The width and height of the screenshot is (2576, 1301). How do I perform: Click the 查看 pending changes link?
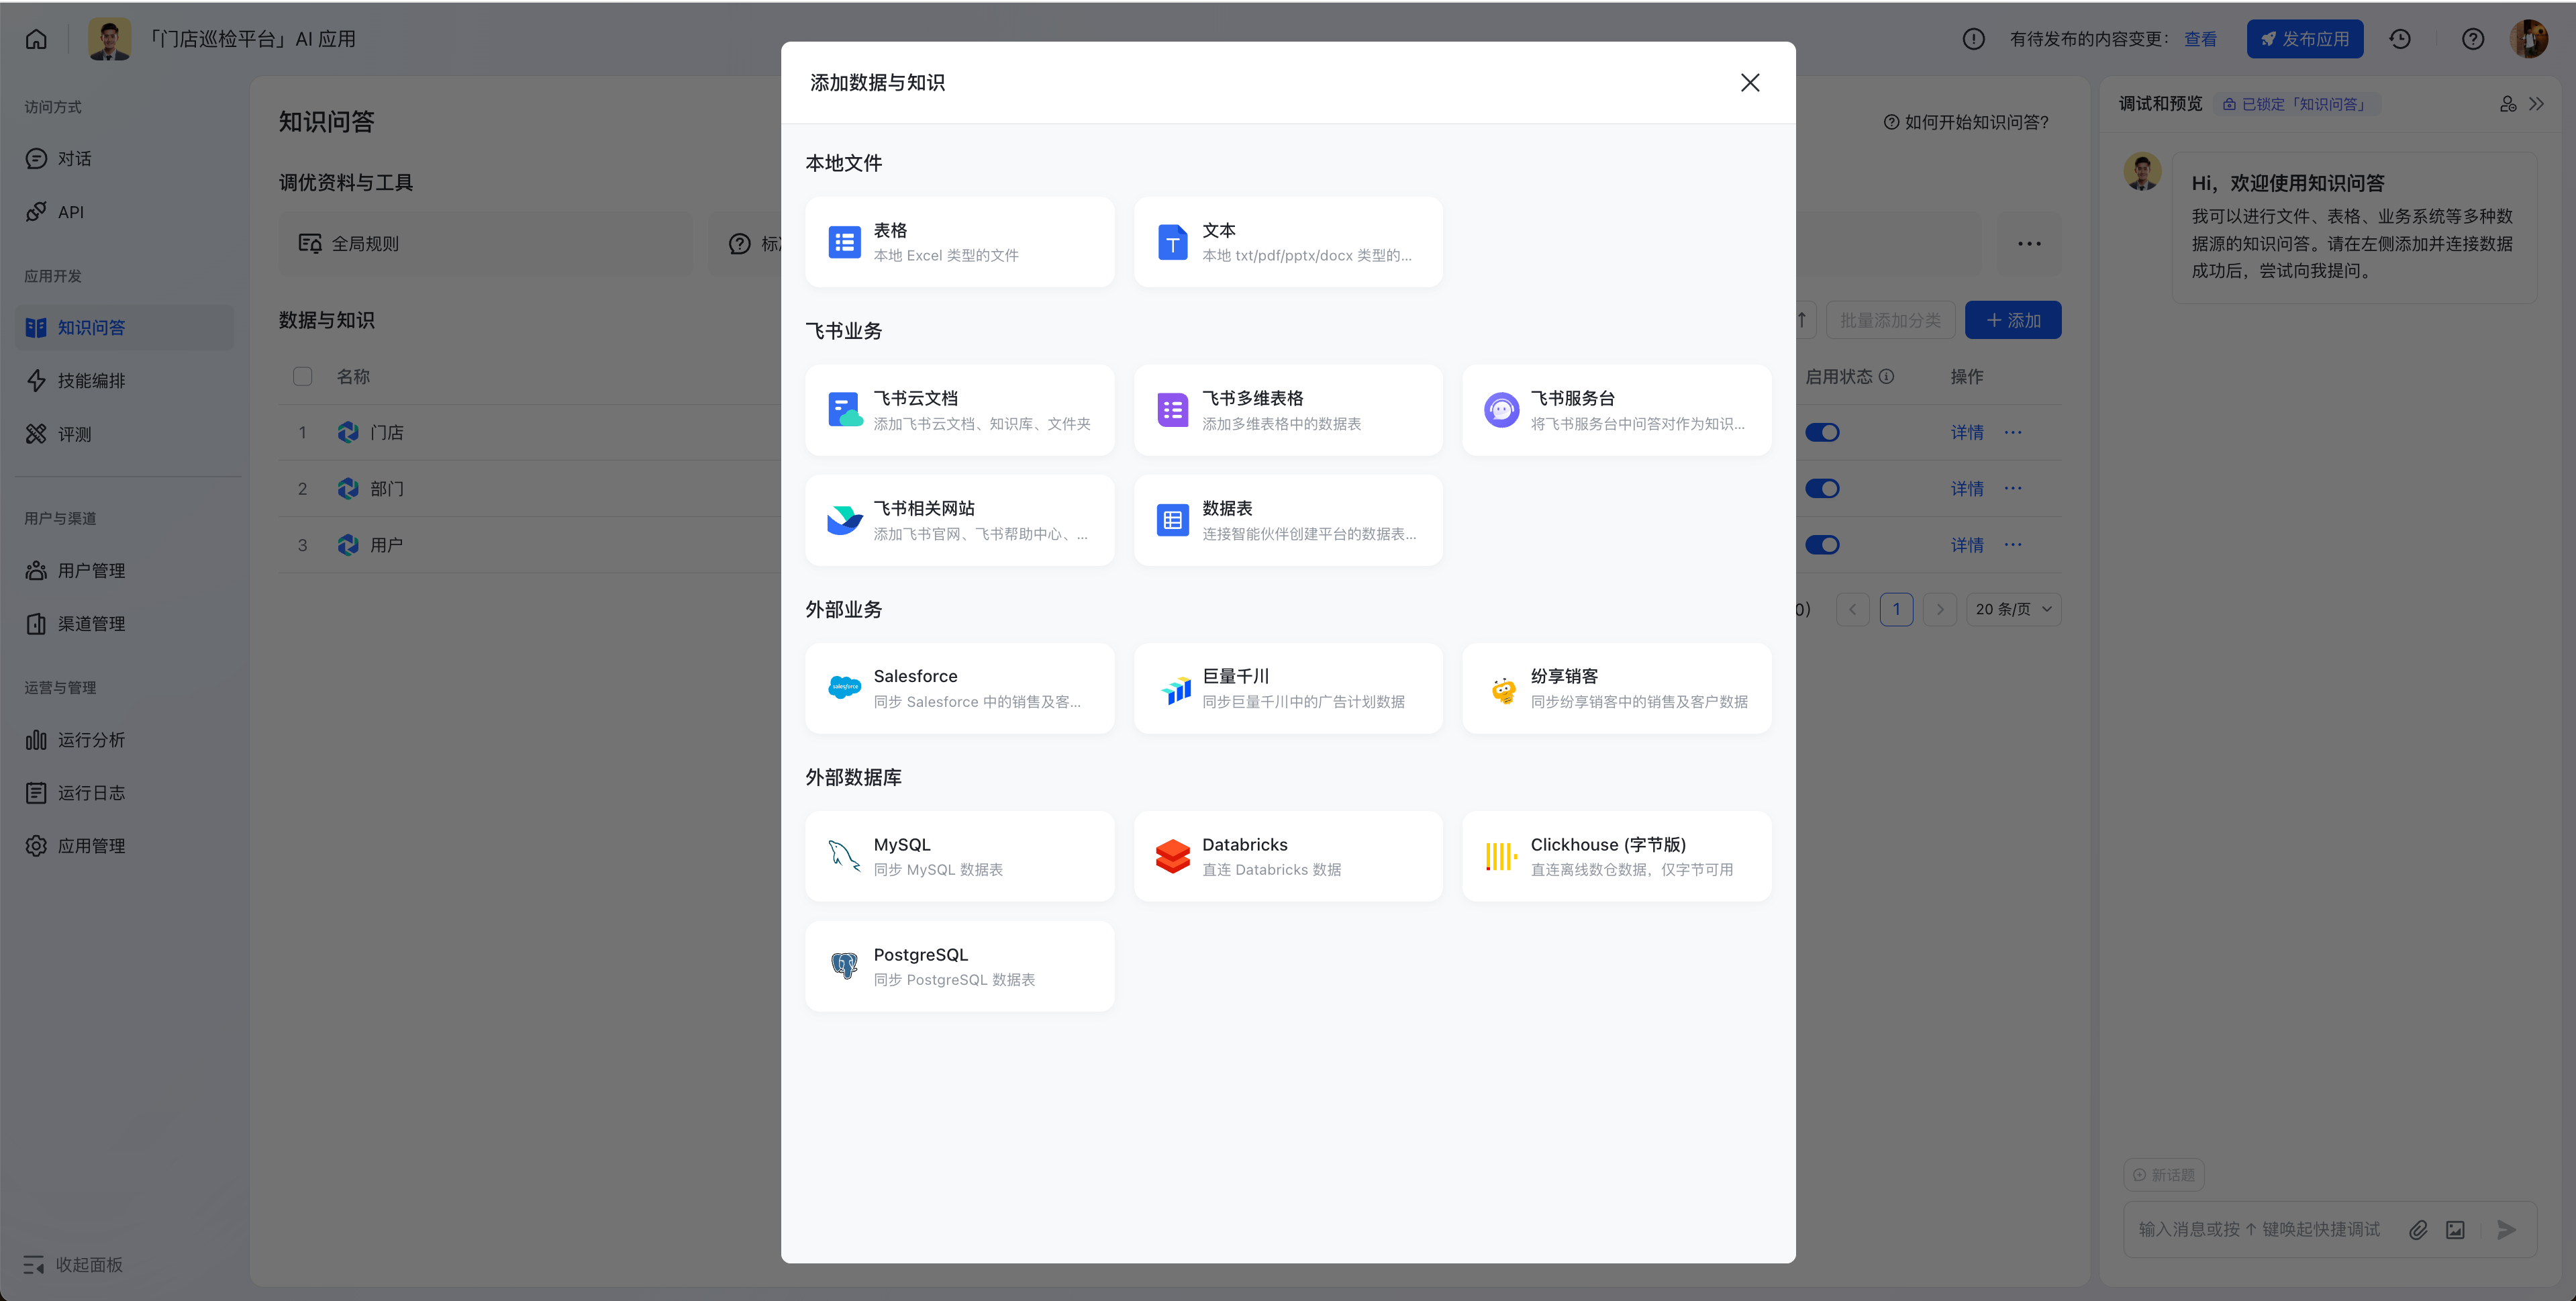[2200, 39]
